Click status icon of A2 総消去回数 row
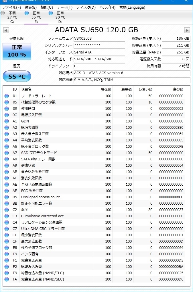 point(7,128)
